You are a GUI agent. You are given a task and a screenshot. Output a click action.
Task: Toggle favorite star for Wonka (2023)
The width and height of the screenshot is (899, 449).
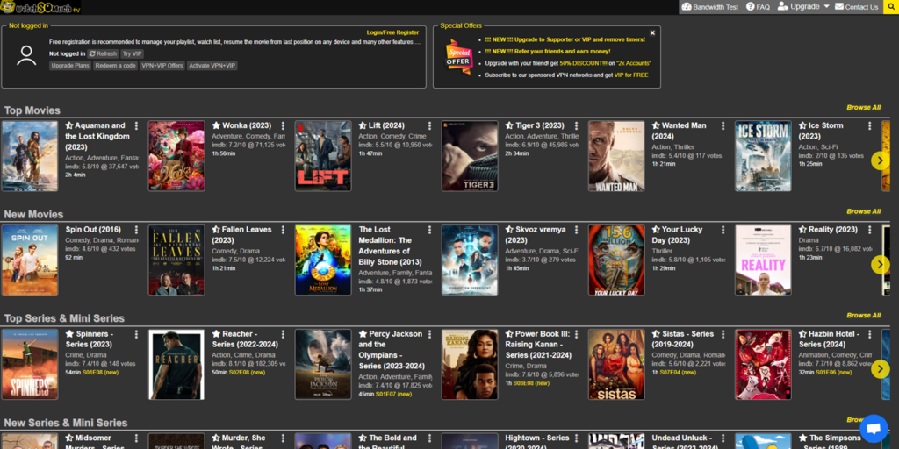[x=216, y=125]
